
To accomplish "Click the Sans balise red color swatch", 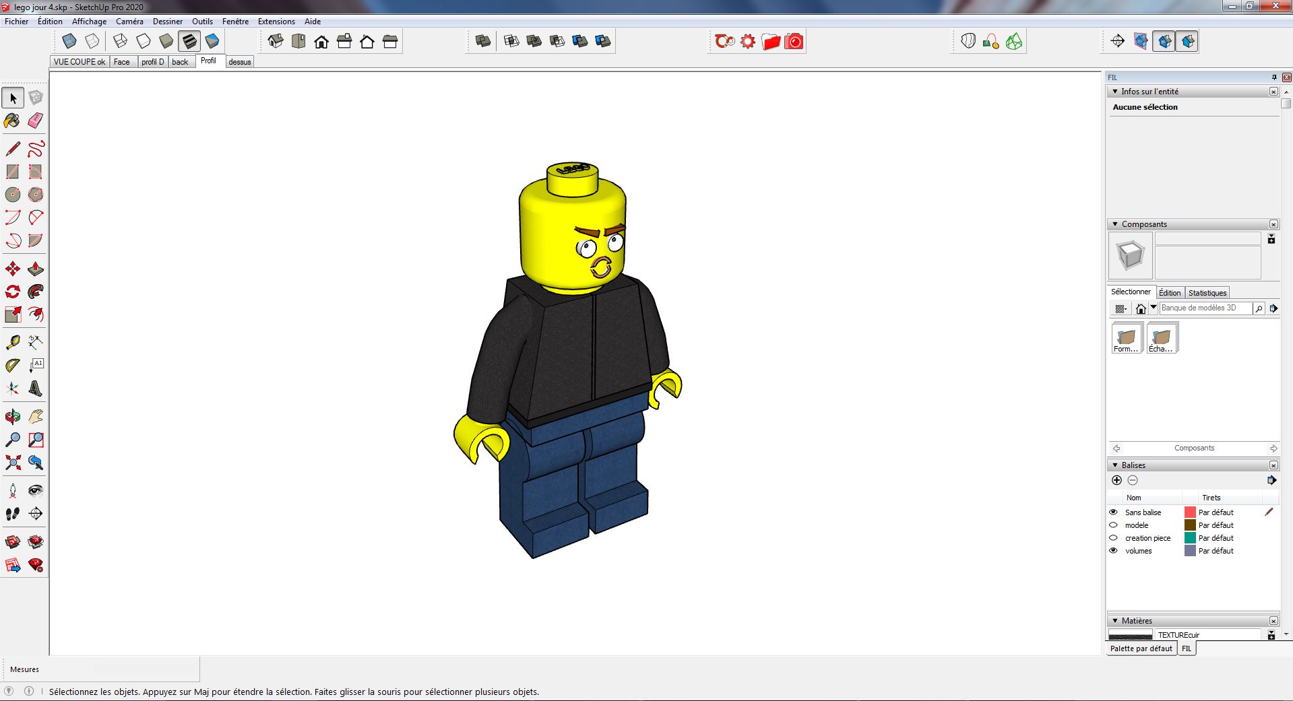I will [x=1190, y=512].
